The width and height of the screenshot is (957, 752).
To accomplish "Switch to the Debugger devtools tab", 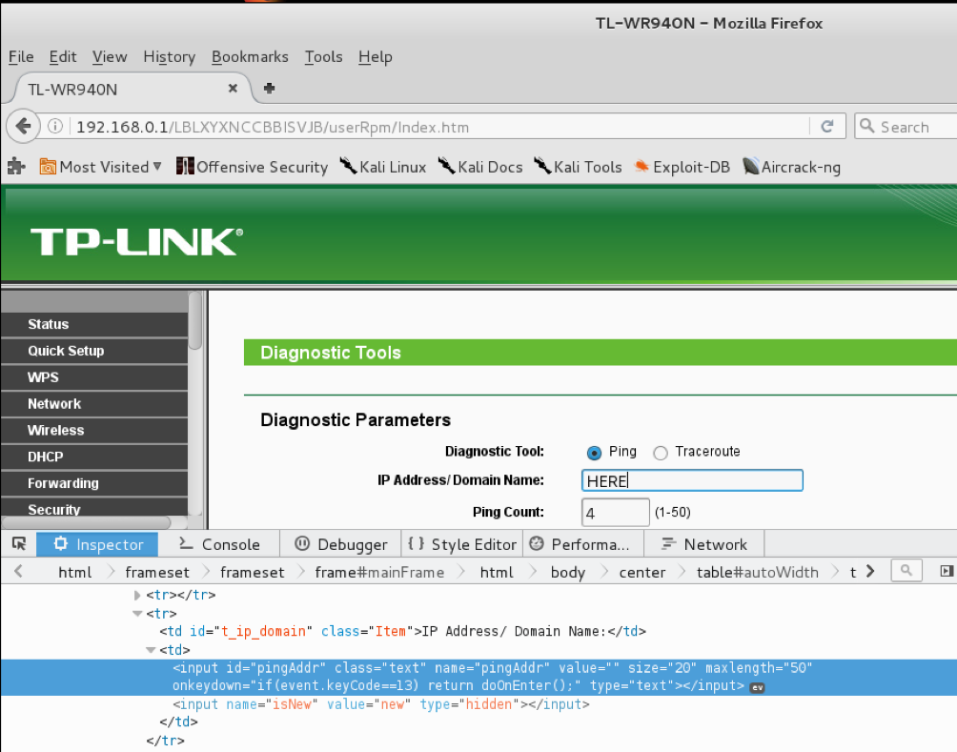I will [x=340, y=544].
